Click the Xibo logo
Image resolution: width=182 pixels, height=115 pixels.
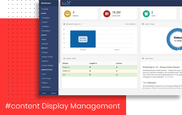(x=66, y=3)
